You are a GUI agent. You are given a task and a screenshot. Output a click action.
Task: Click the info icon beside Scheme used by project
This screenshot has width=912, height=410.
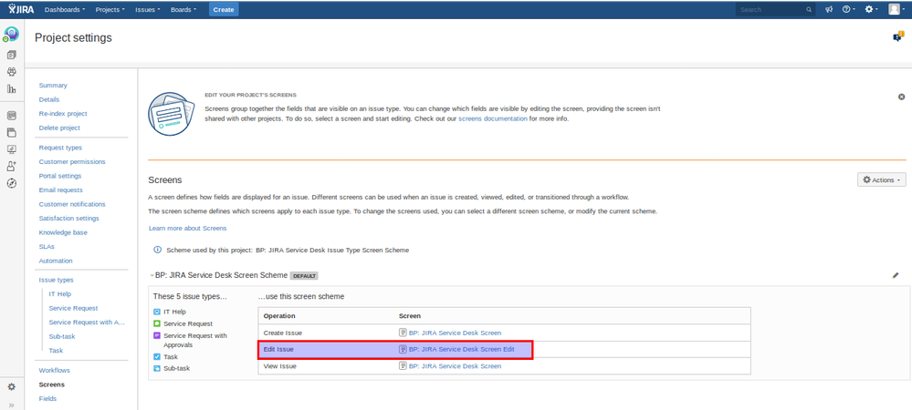pyautogui.click(x=157, y=250)
